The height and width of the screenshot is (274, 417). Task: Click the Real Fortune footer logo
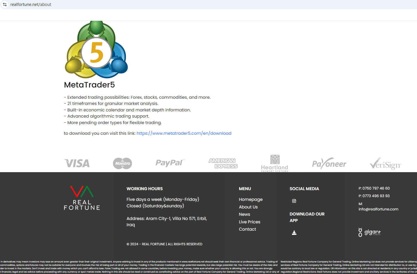tap(82, 198)
